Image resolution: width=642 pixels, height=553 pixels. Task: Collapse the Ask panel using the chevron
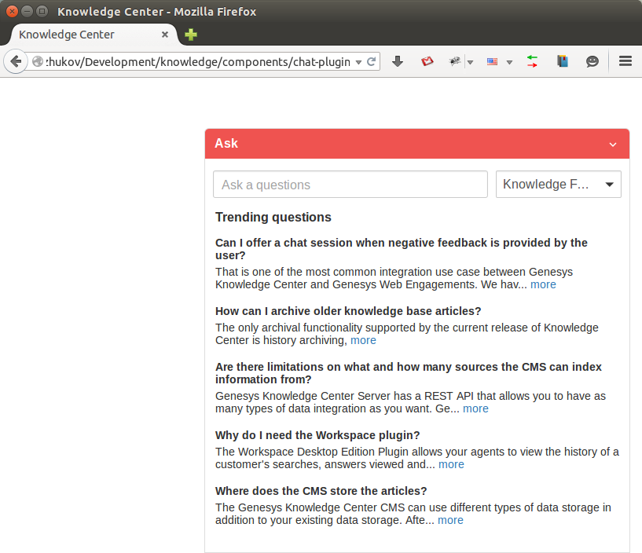coord(613,145)
